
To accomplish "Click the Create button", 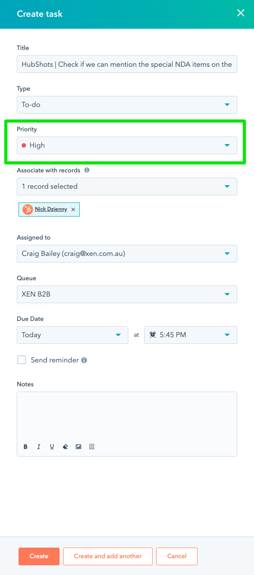I will point(39,556).
